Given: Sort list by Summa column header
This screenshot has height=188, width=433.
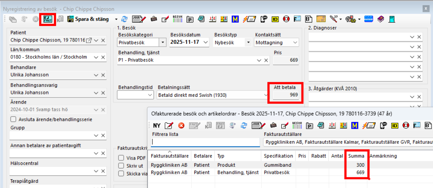Looking at the screenshot, I should coord(356,156).
